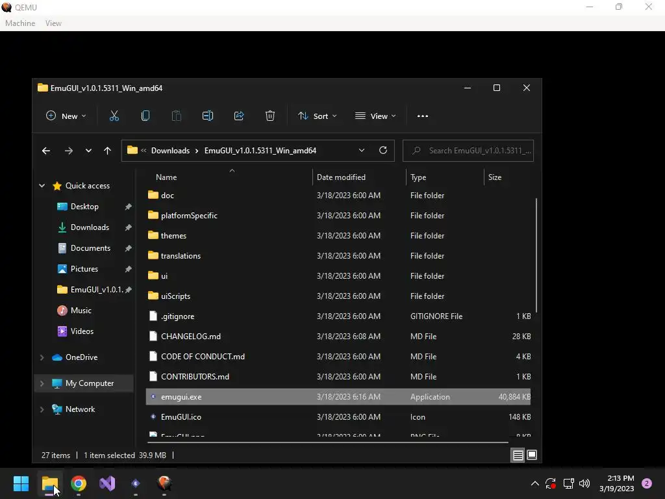Select Pictures in Quick access
This screenshot has height=499, width=665.
[x=84, y=269]
